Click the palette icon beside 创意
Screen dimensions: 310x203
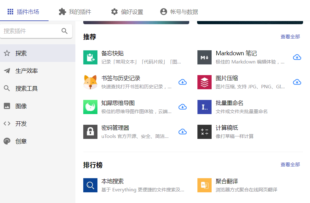pyautogui.click(x=7, y=141)
